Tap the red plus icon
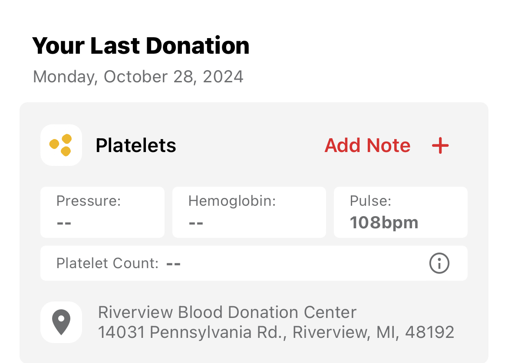 click(440, 146)
